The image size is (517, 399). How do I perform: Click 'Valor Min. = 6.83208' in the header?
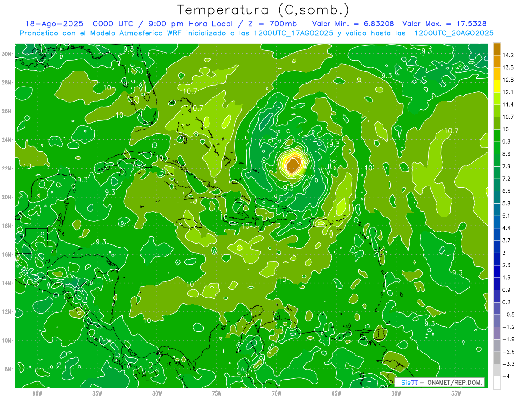point(353,24)
